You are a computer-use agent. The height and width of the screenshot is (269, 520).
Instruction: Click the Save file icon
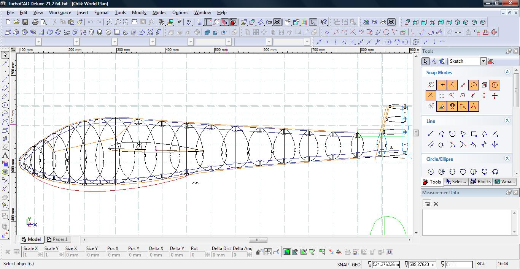coord(25,22)
